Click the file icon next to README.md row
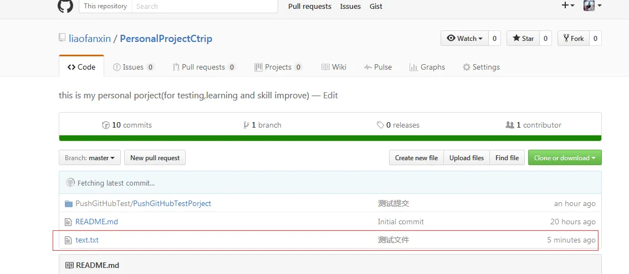The image size is (629, 274). pos(68,222)
